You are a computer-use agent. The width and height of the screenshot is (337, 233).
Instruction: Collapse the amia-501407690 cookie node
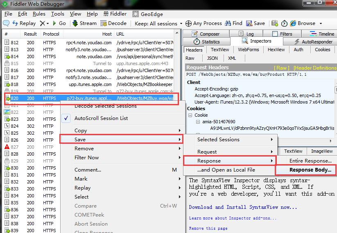pos(198,122)
